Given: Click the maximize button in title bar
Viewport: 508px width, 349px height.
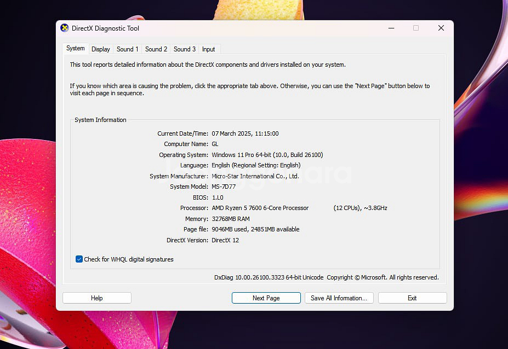Looking at the screenshot, I should point(416,28).
